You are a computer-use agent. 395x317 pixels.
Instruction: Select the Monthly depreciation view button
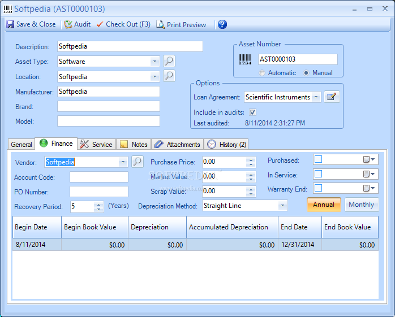pos(362,205)
